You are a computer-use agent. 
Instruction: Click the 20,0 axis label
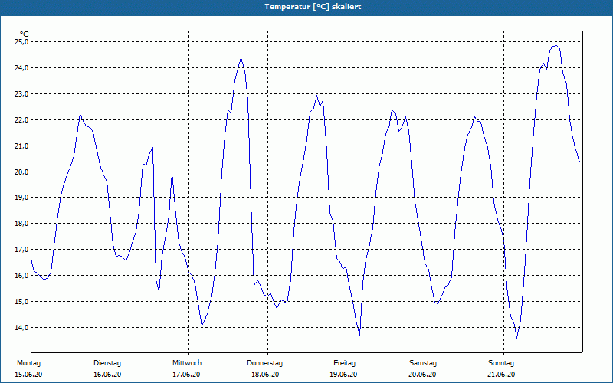click(21, 172)
